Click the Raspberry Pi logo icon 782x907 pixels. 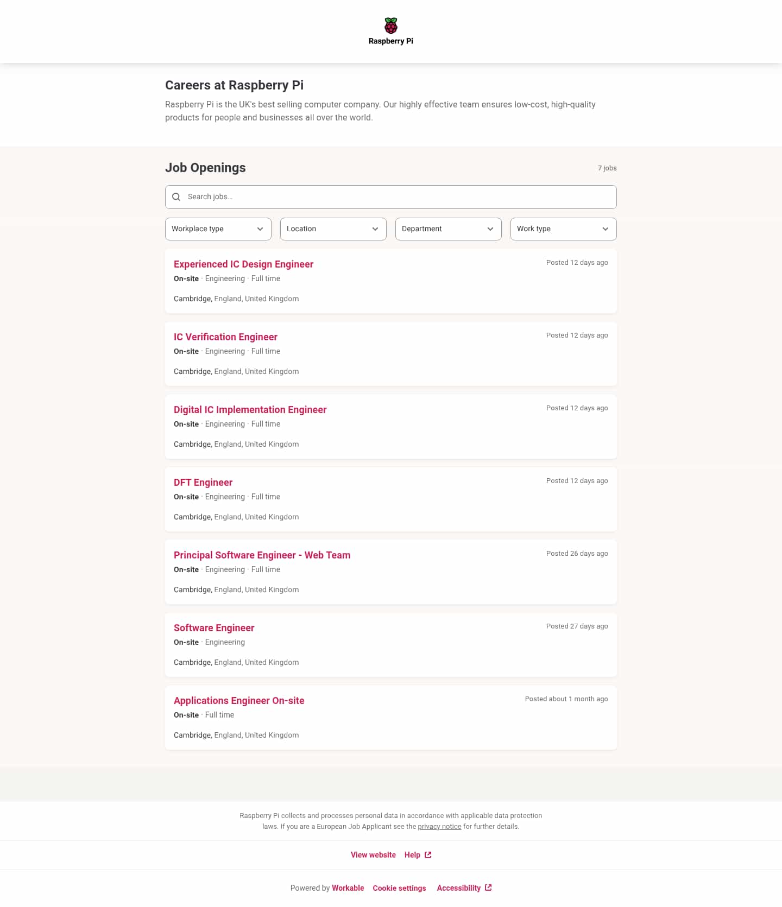click(x=390, y=26)
